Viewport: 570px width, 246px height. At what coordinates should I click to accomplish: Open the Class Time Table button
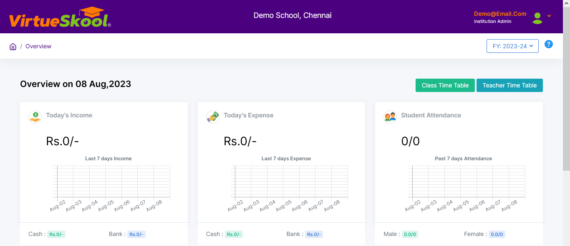click(445, 85)
